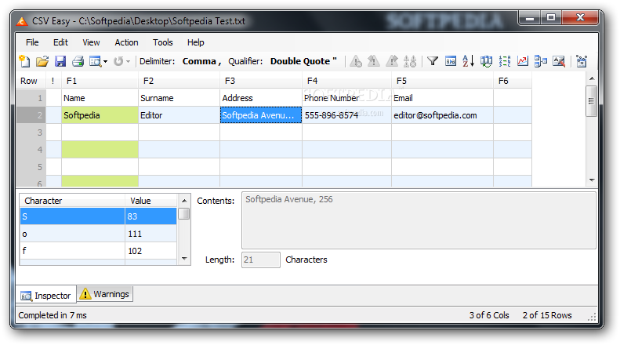The width and height of the screenshot is (620, 345).
Task: Select row number 1 header
Action: click(x=31, y=98)
